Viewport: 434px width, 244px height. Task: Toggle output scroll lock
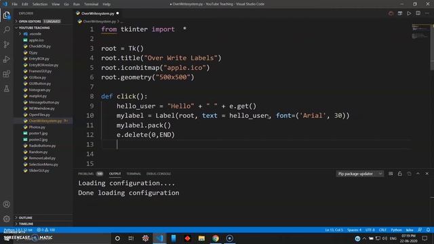(x=400, y=174)
